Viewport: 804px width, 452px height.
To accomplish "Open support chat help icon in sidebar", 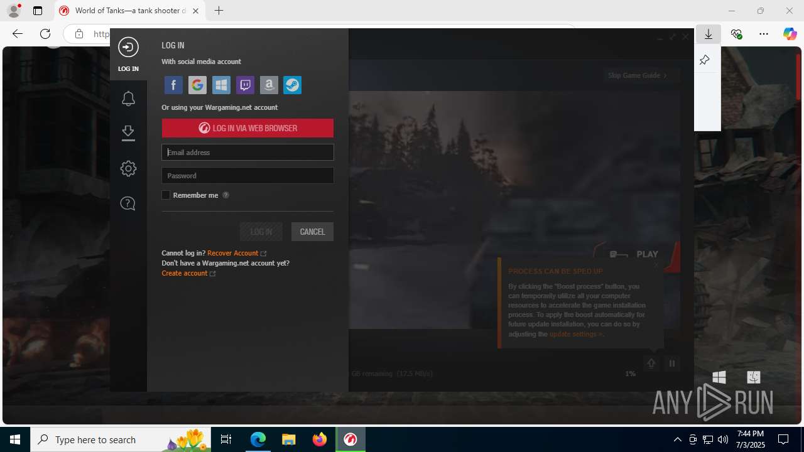I will (128, 203).
